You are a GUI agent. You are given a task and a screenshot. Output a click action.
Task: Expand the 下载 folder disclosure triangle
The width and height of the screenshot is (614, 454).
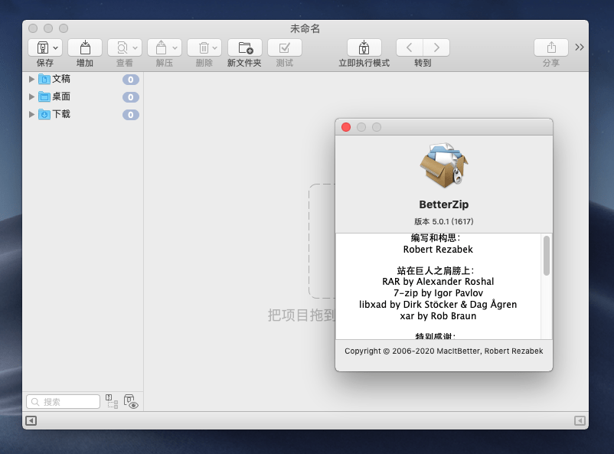point(31,114)
